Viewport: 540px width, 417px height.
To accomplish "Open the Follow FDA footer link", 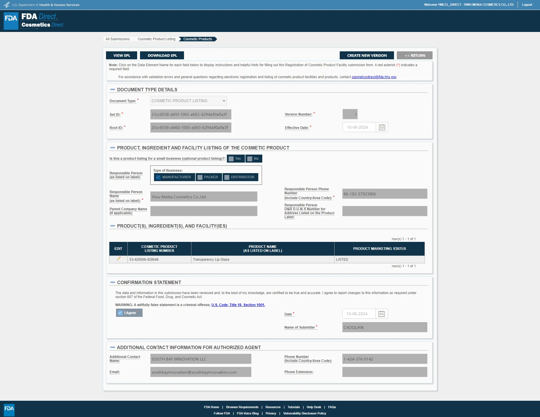I will point(222,413).
